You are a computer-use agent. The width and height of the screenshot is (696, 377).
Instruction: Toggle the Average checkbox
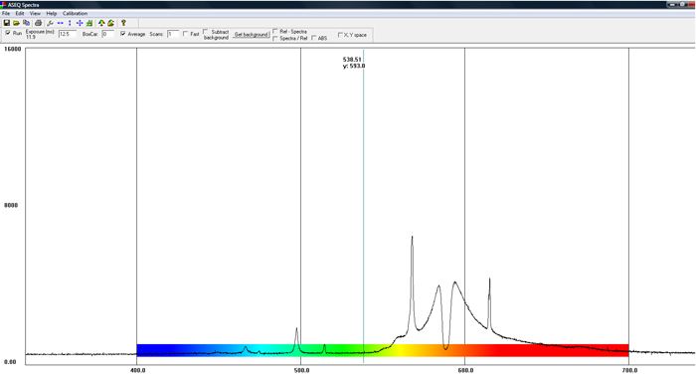(x=123, y=34)
